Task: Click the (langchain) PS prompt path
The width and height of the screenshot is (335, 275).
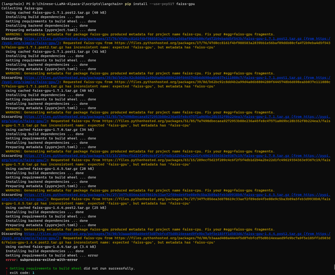Action: click(62, 4)
